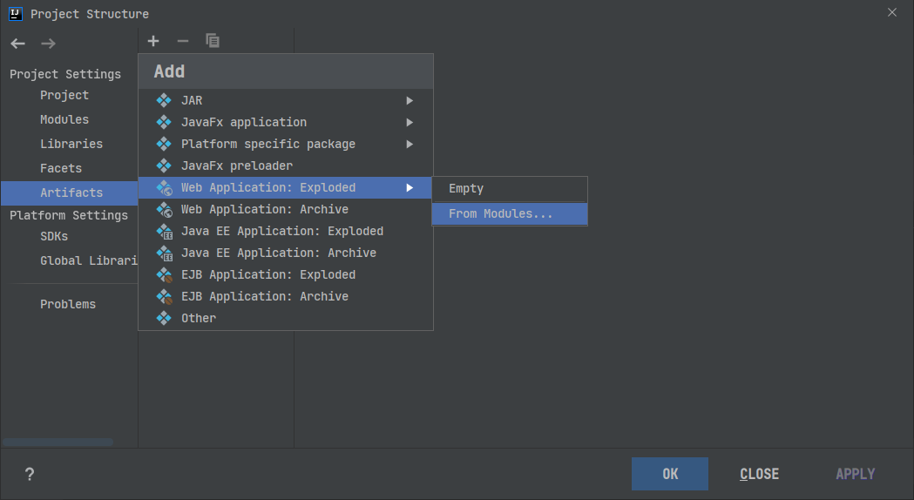Expand the JAR submenu arrow
This screenshot has width=914, height=500.
[410, 100]
